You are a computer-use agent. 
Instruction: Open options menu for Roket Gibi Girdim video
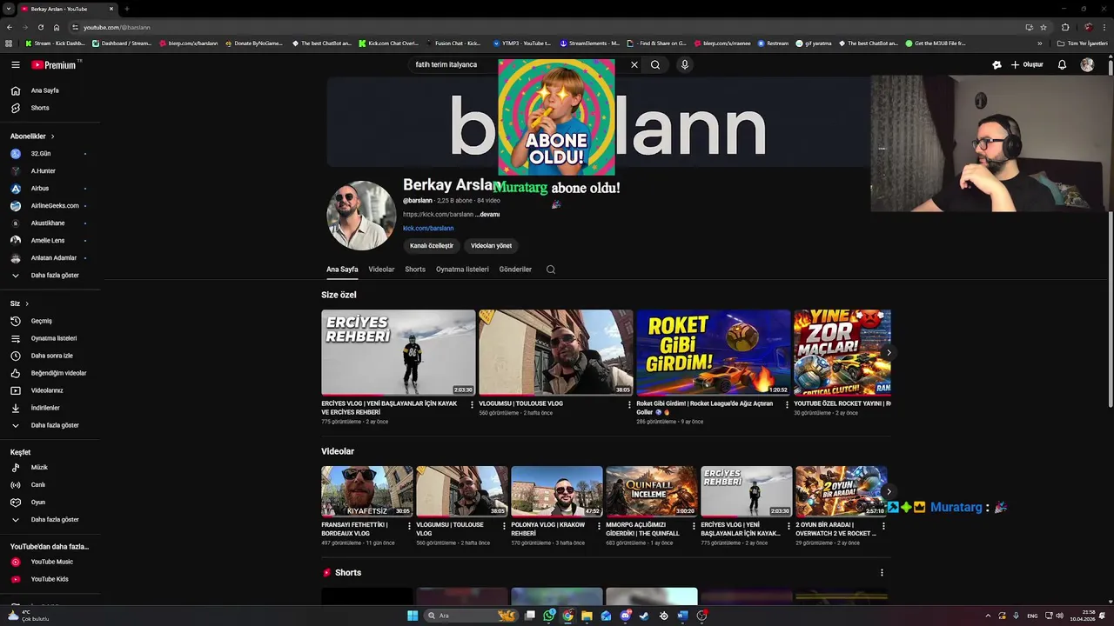pyautogui.click(x=787, y=404)
